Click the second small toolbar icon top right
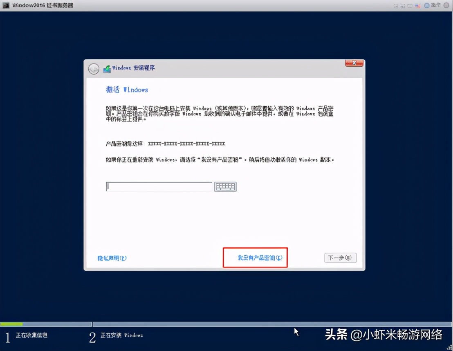This screenshot has width=453, height=351. [403, 6]
